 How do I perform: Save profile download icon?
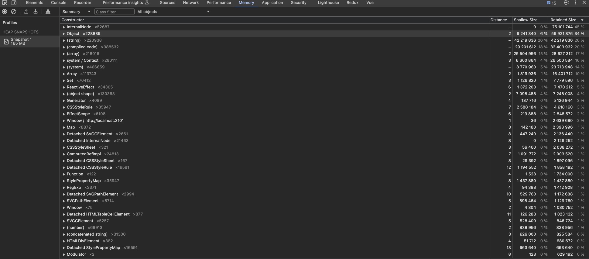tap(36, 12)
